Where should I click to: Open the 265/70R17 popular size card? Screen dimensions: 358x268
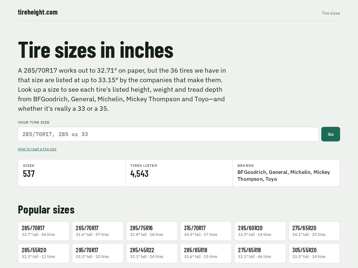98,231
